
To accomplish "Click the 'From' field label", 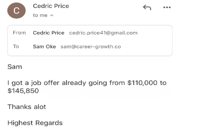I will 19,33.
